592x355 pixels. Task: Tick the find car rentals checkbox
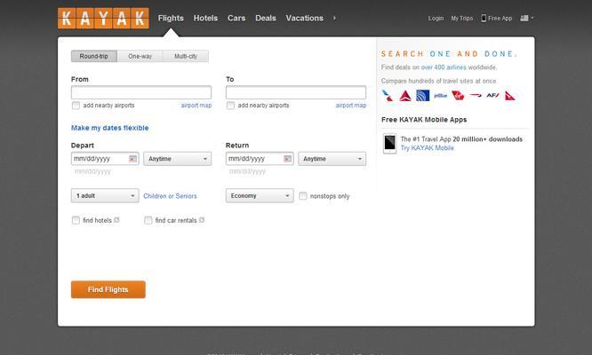click(x=148, y=220)
